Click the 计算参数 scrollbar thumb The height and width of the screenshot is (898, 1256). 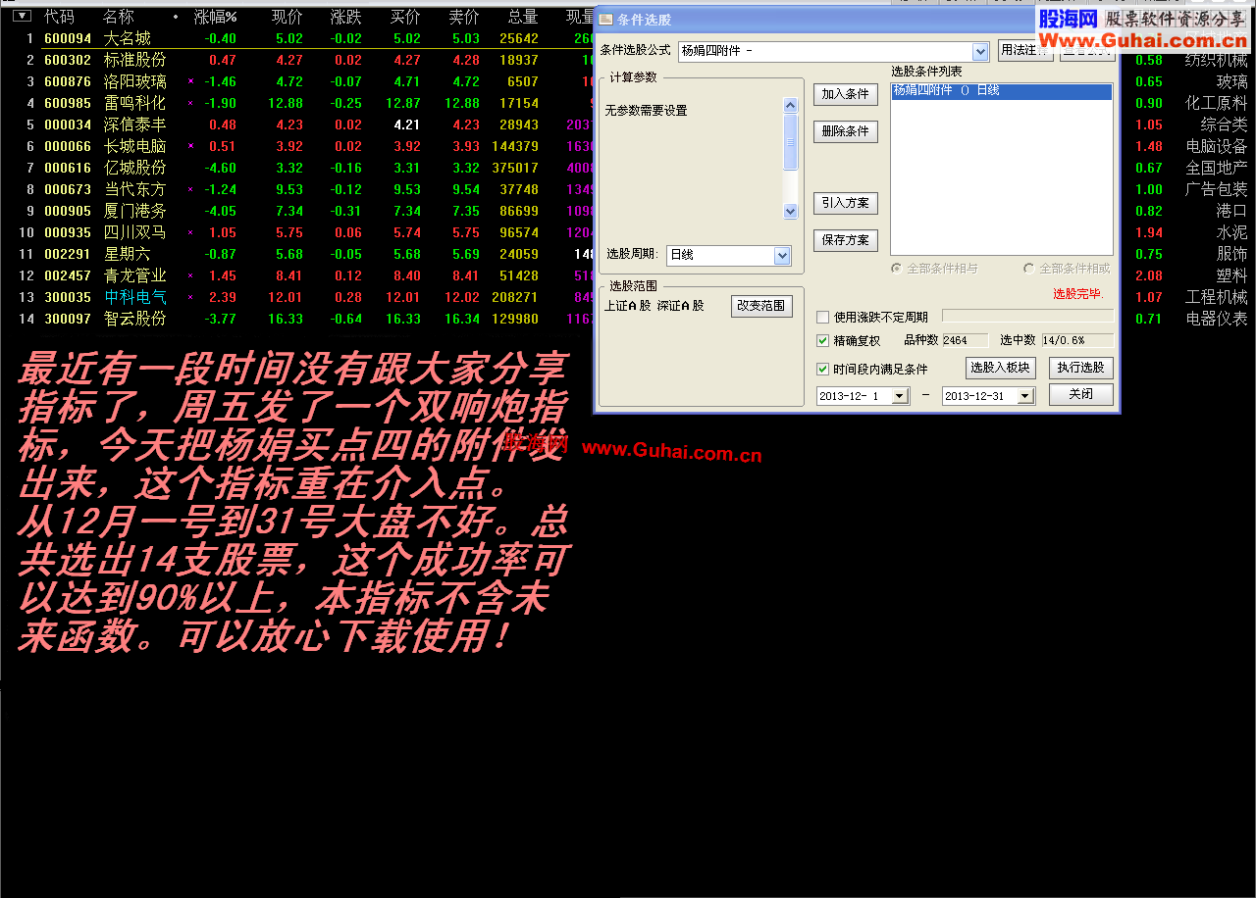791,142
